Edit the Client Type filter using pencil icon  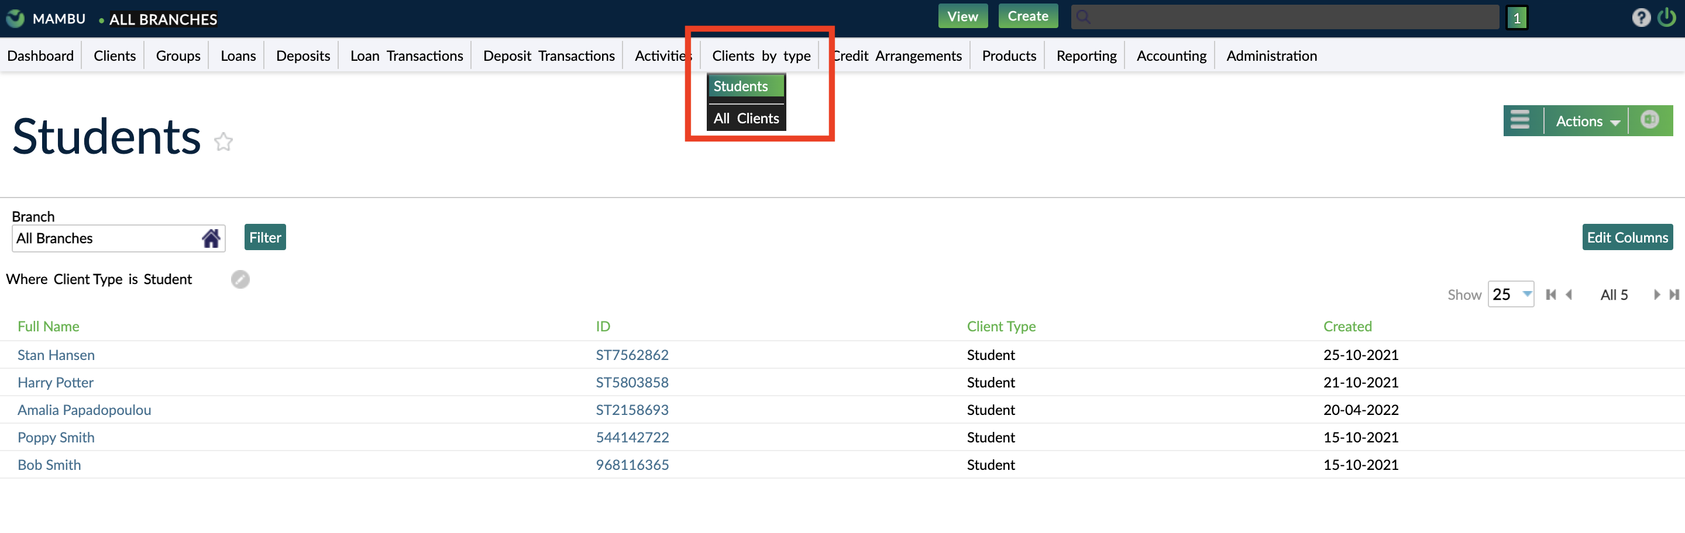coord(240,279)
